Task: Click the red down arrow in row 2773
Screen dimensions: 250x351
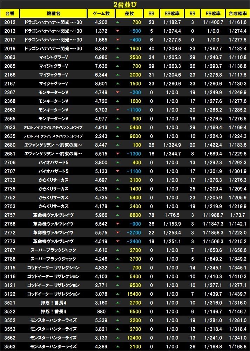Action: pos(118,241)
